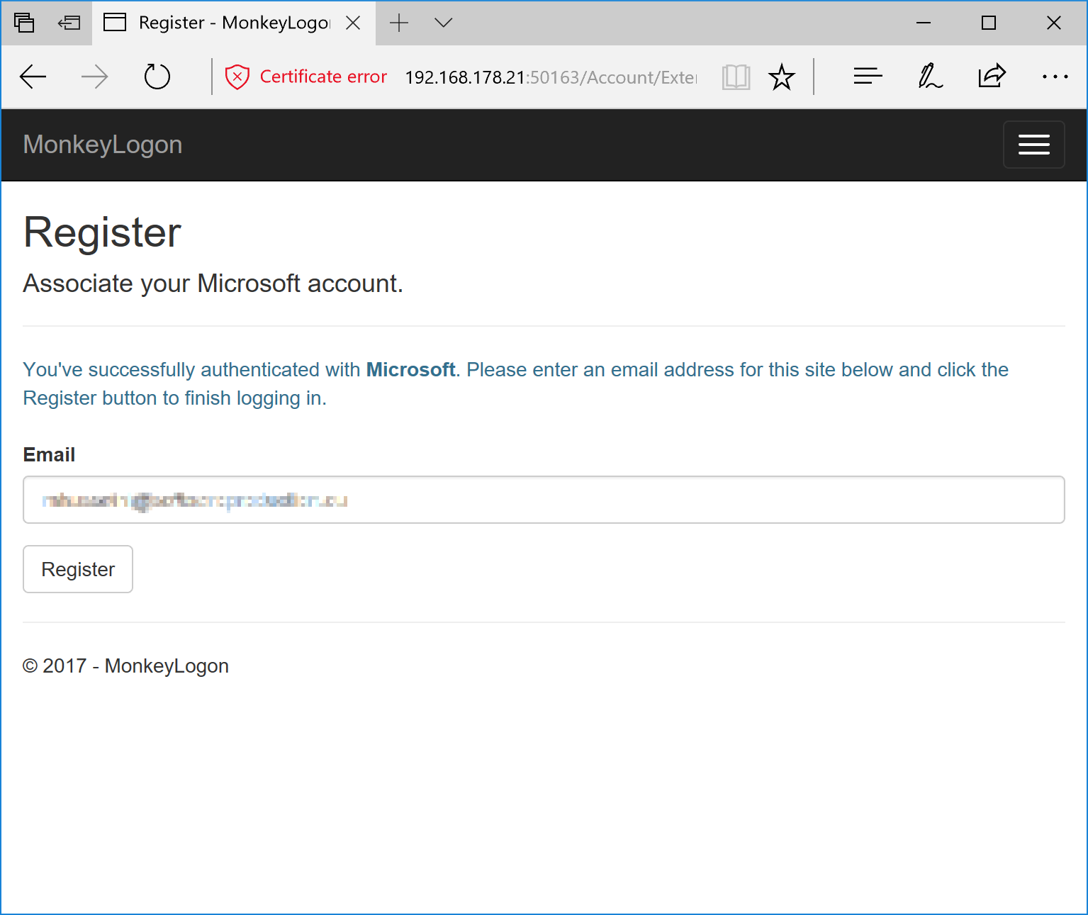Open Settings and more menu
The image size is (1088, 915).
click(1055, 76)
